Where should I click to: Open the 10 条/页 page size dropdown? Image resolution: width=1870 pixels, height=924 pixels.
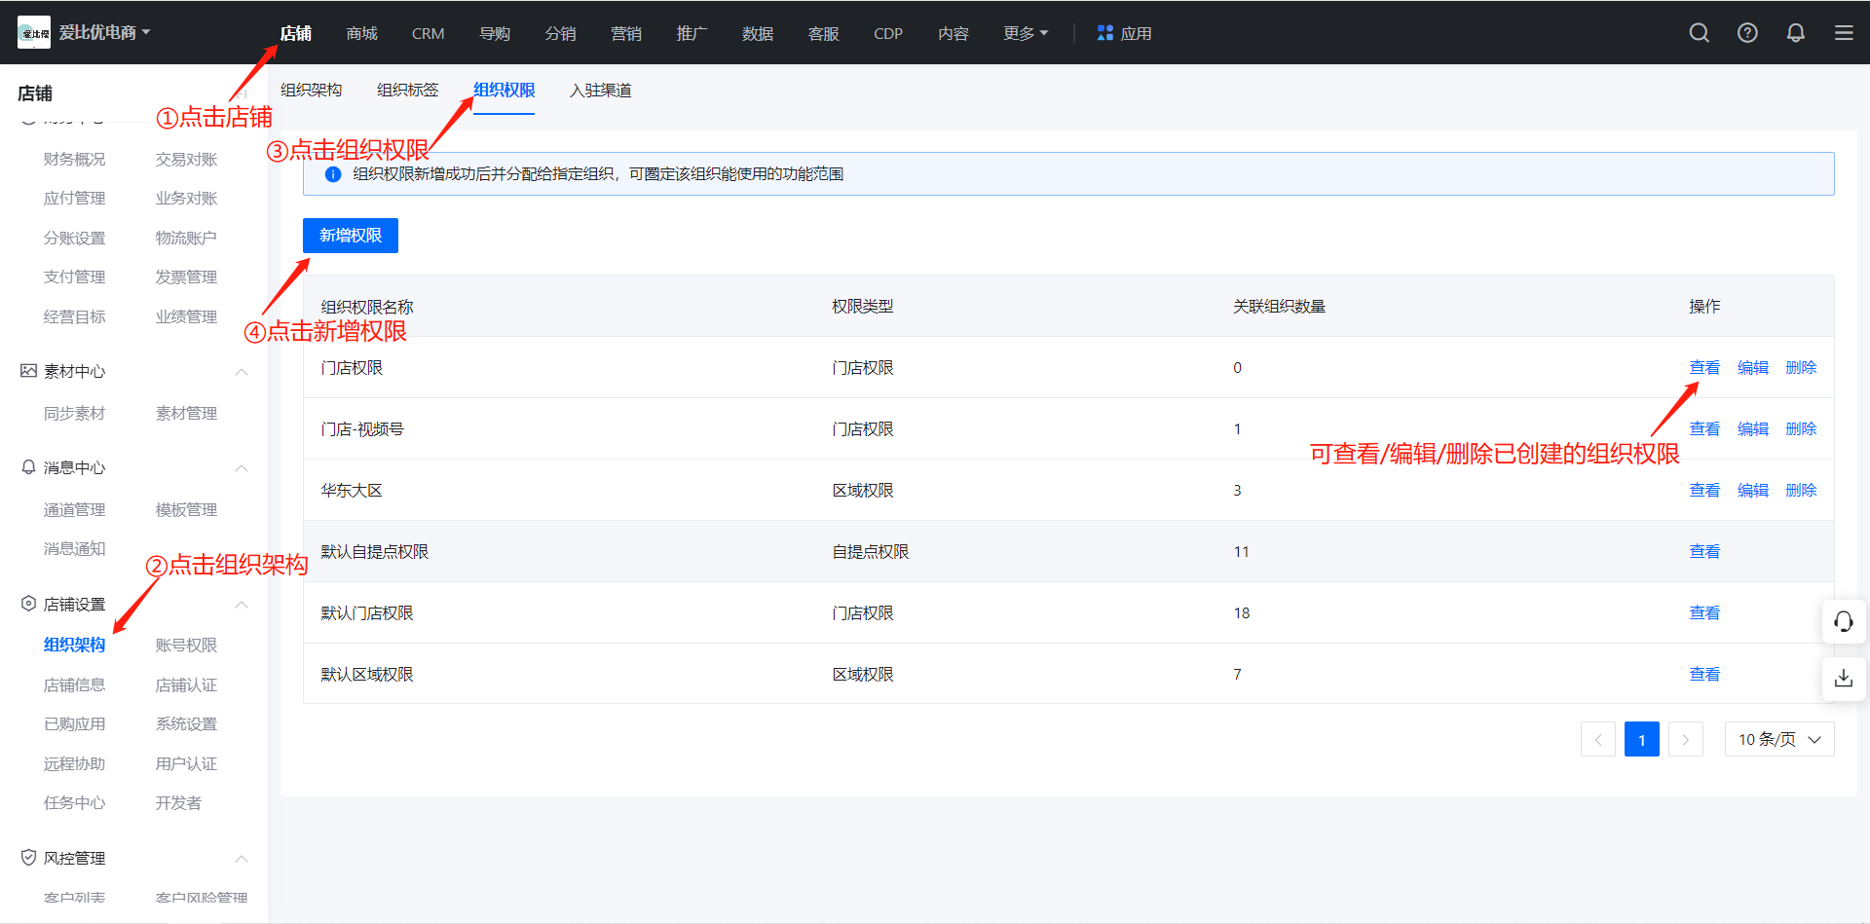(1778, 739)
